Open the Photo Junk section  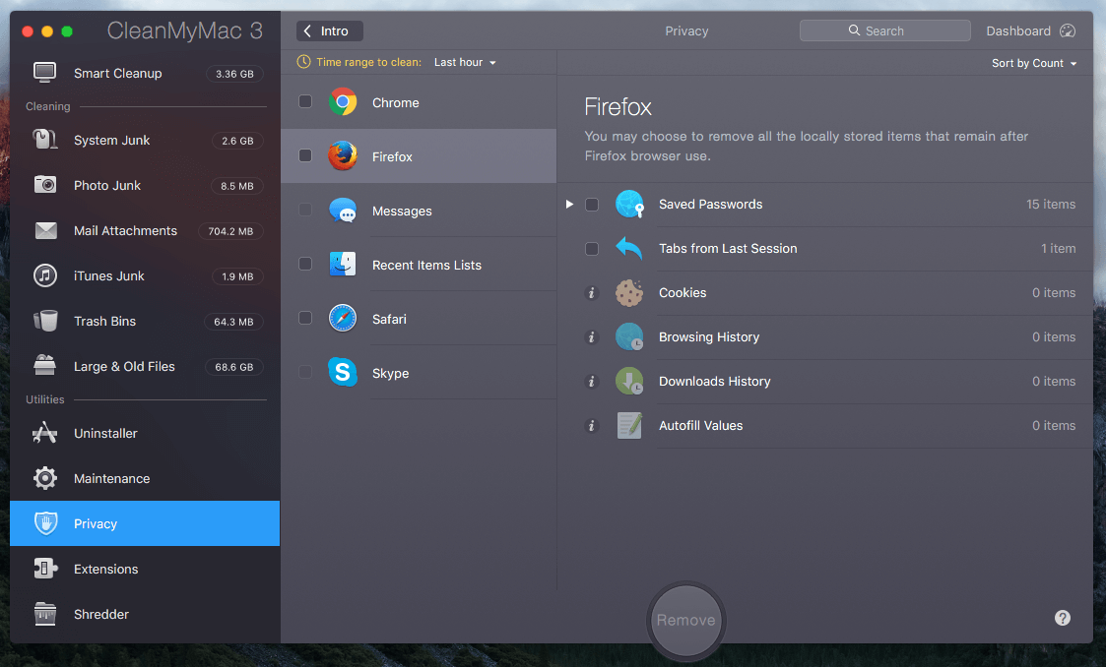tap(145, 185)
